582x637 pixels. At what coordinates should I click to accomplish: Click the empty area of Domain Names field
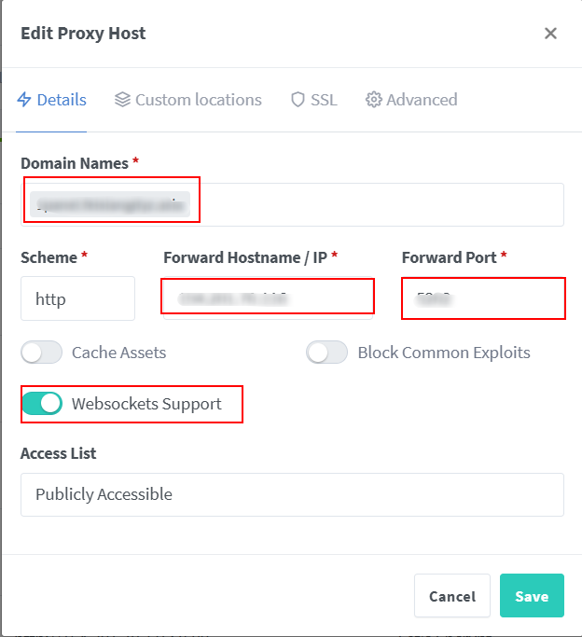[x=392, y=204]
